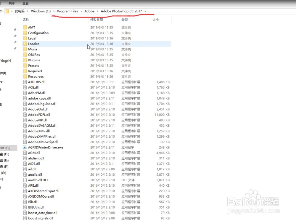The height and width of the screenshot is (221, 296).
Task: Open (F:) drive in navigation pane
Action: tap(4, 166)
